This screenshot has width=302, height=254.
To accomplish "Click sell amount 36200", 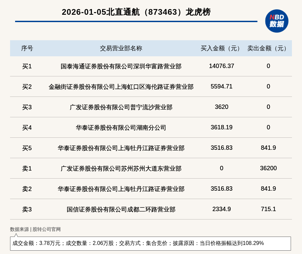I will (x=268, y=168).
